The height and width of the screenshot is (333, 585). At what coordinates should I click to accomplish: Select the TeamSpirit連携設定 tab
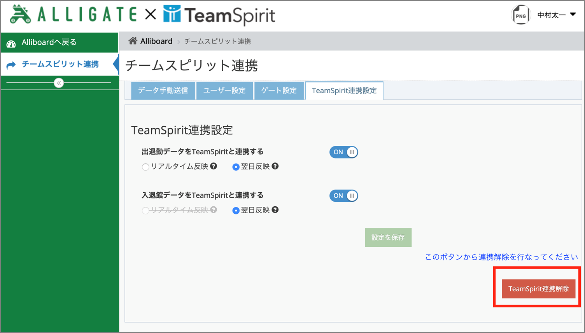(x=344, y=91)
